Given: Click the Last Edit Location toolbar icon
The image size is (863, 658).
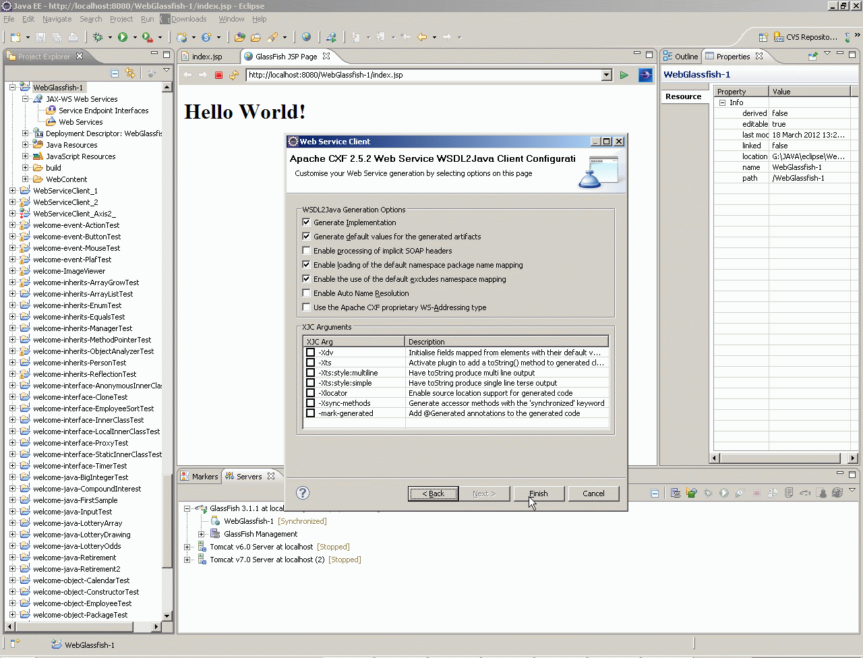Looking at the screenshot, I should pos(406,37).
